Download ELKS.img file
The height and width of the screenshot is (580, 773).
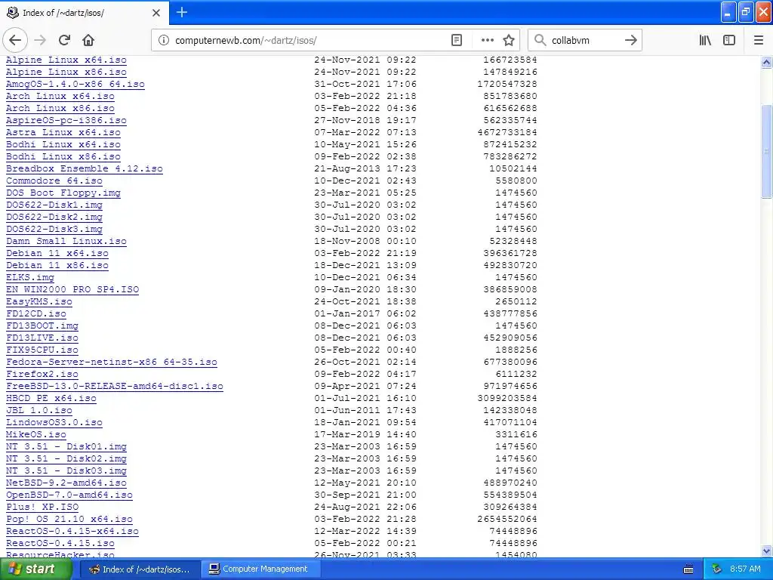(x=30, y=277)
